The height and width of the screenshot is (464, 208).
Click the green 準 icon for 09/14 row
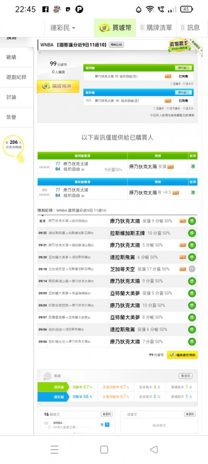click(x=192, y=281)
